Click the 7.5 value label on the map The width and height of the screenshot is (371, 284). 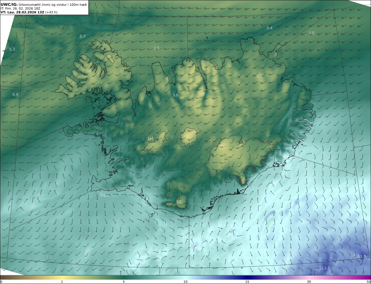pos(128,242)
